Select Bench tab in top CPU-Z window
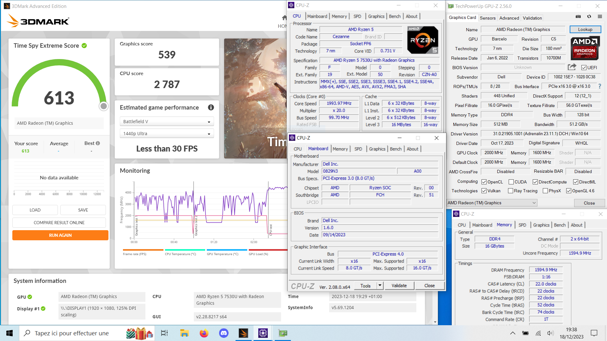This screenshot has width=607, height=341. (x=395, y=16)
